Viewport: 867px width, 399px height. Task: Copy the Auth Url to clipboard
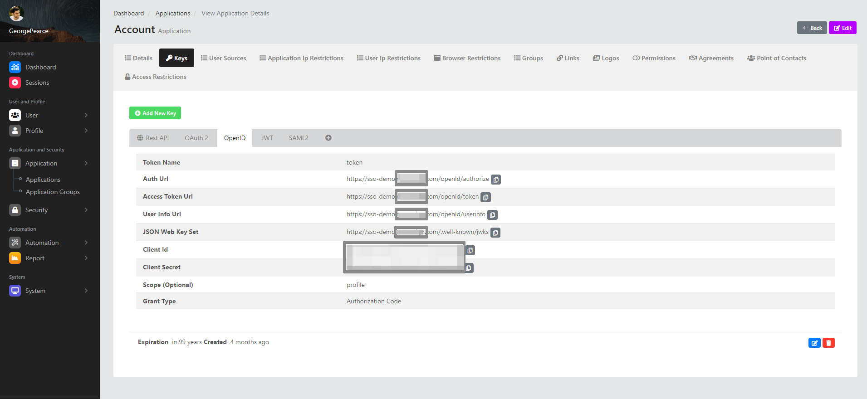[496, 180]
